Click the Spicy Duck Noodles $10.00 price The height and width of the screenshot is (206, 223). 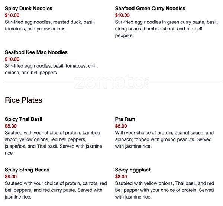(x=12, y=15)
